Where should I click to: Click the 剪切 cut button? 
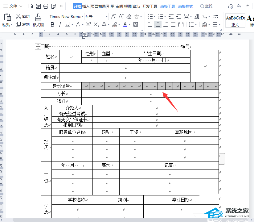23,16
